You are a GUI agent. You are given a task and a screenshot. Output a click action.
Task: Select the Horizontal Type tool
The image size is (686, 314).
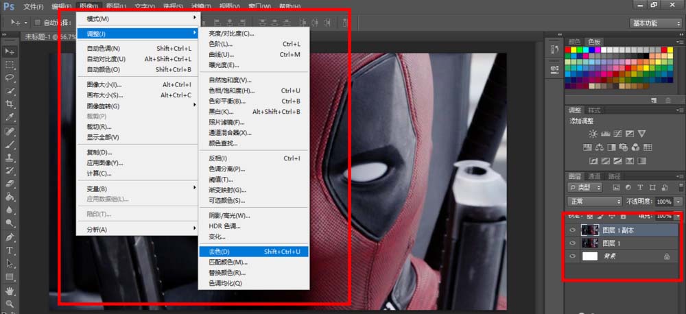pos(9,251)
